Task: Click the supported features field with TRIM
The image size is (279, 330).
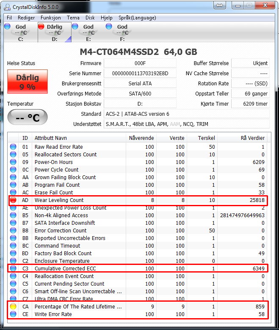Action: [187, 124]
